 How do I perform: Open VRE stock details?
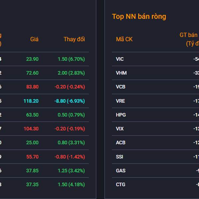120,101
